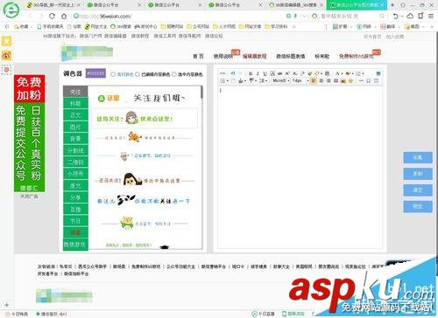Open the 微信标题表情 navigation link

point(291,56)
